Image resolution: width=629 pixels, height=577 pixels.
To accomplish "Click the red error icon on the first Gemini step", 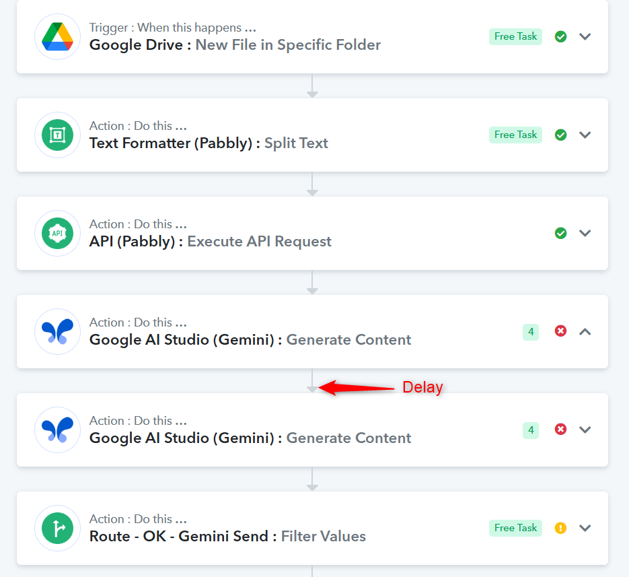I will coord(560,331).
